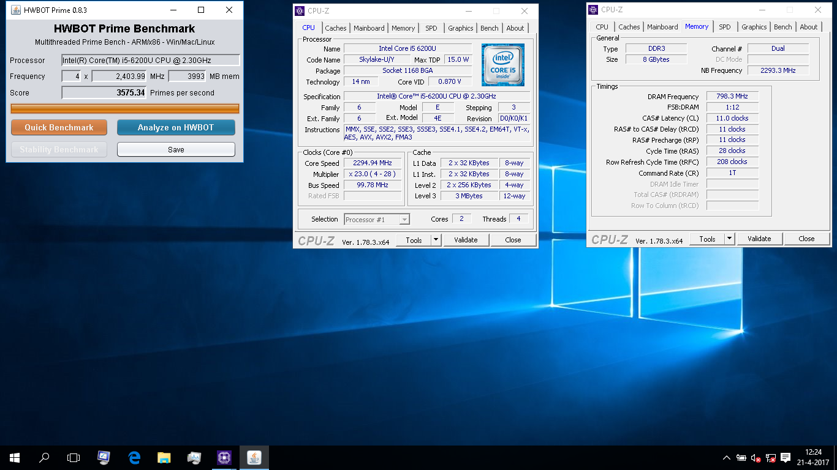837x470 pixels.
Task: Click the Tools button in the Memory window
Action: pyautogui.click(x=707, y=239)
